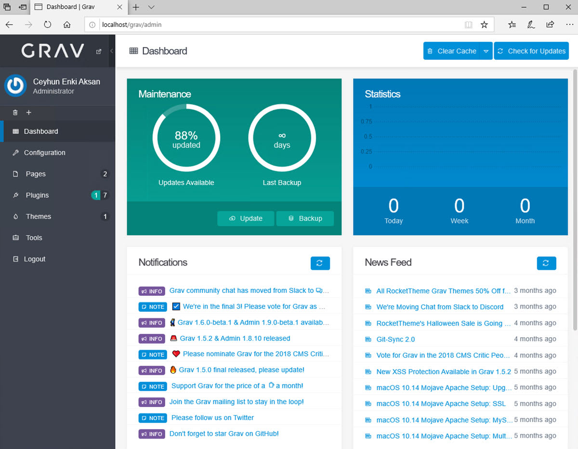Open the Configuration sidebar item
The width and height of the screenshot is (578, 449).
(x=58, y=152)
